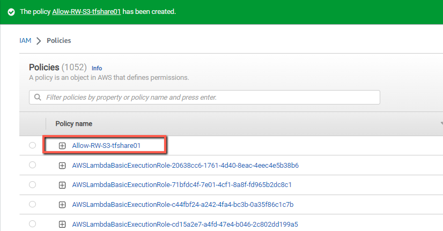Open AWSLambdaBasicExecutionRole-71bfdc4f-7e01-4cf1-8a8f-fd965b2dc8c1 link
Viewport: 443px width, 231px height.
182,185
